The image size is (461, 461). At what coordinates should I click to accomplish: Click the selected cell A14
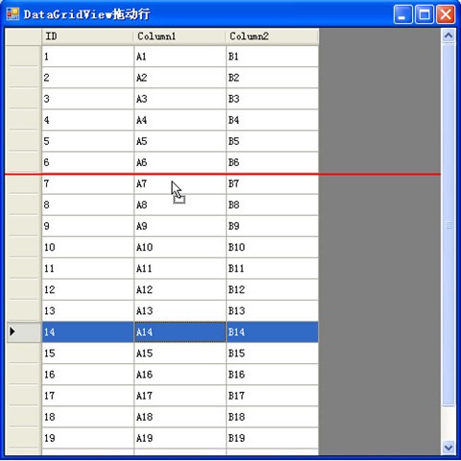(x=180, y=332)
